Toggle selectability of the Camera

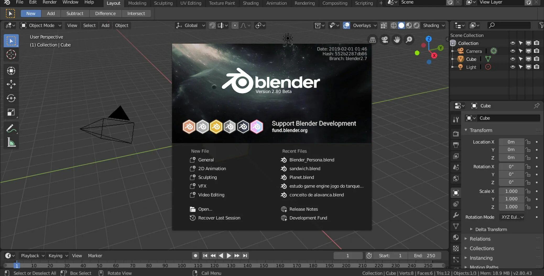click(x=521, y=51)
